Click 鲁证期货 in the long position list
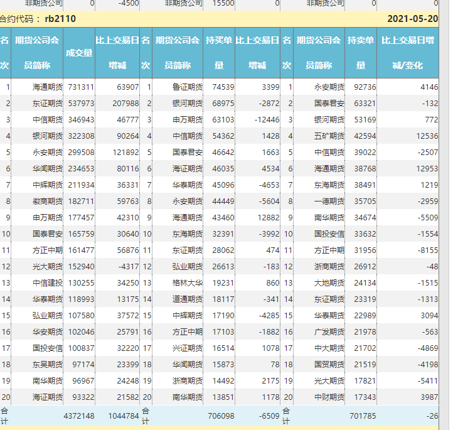458x430 pixels. pyautogui.click(x=187, y=87)
